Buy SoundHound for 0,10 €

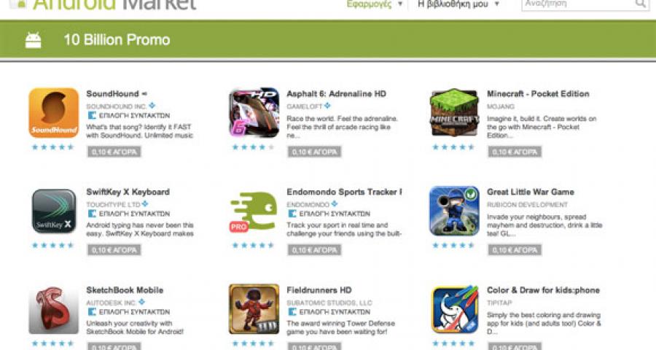pos(114,152)
